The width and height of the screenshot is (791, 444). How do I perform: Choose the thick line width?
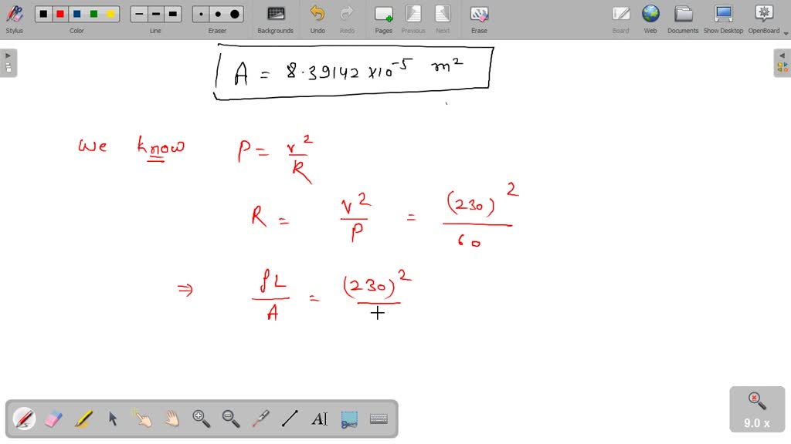[x=172, y=14]
